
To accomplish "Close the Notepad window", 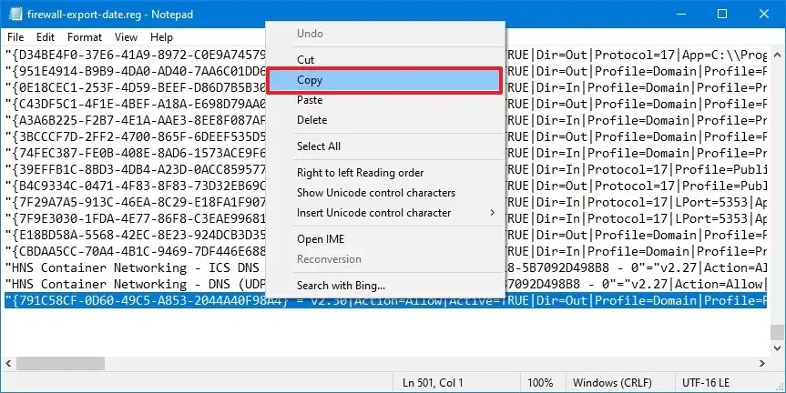I will (764, 14).
